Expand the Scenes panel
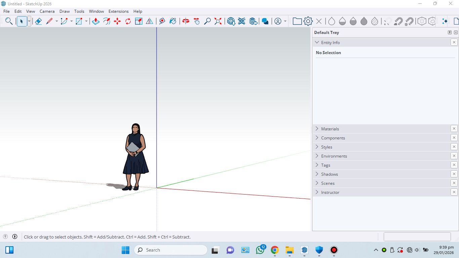 click(317, 183)
